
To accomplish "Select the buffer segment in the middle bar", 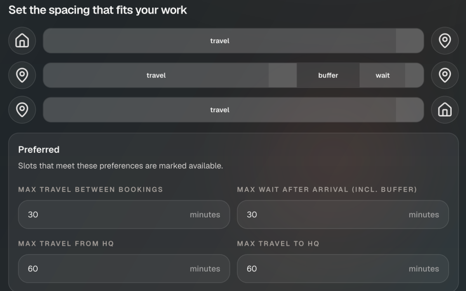I will [328, 75].
